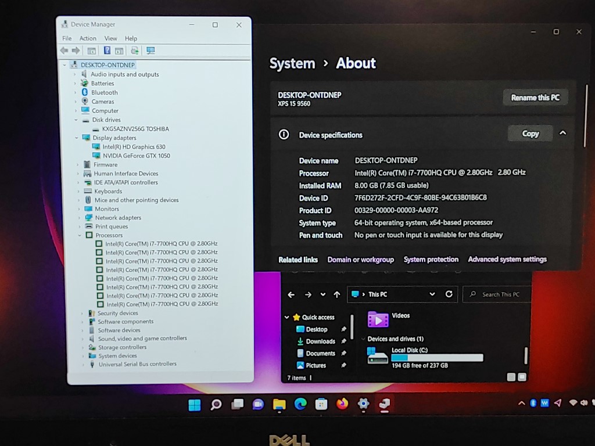Select the Computer category icon
595x446 pixels.
coord(85,110)
